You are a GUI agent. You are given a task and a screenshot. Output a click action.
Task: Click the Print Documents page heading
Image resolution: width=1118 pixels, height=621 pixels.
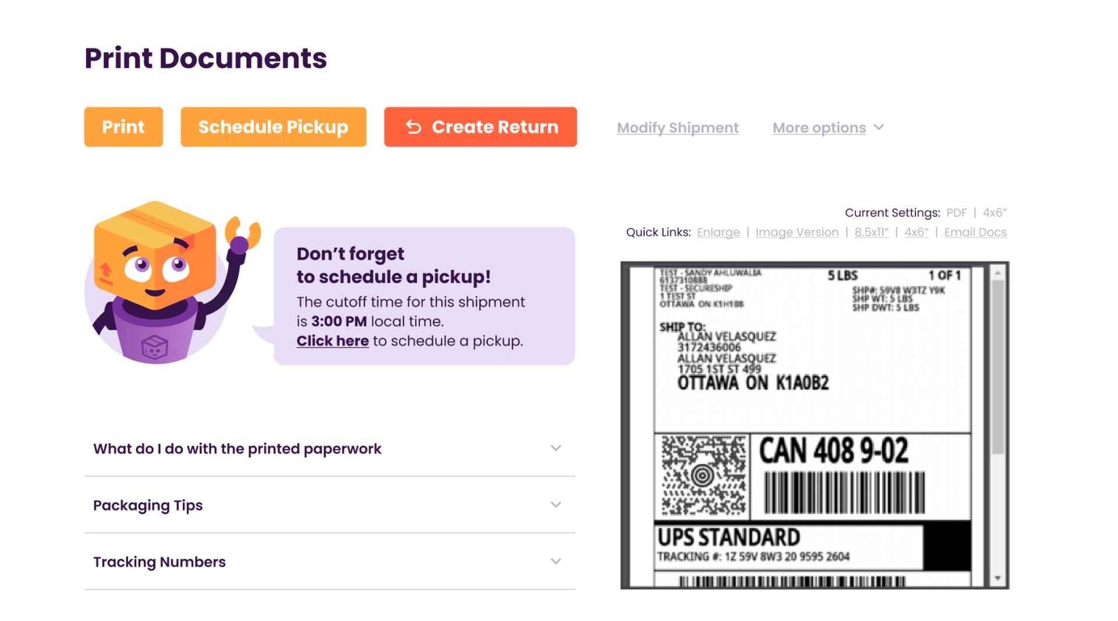[x=206, y=58]
